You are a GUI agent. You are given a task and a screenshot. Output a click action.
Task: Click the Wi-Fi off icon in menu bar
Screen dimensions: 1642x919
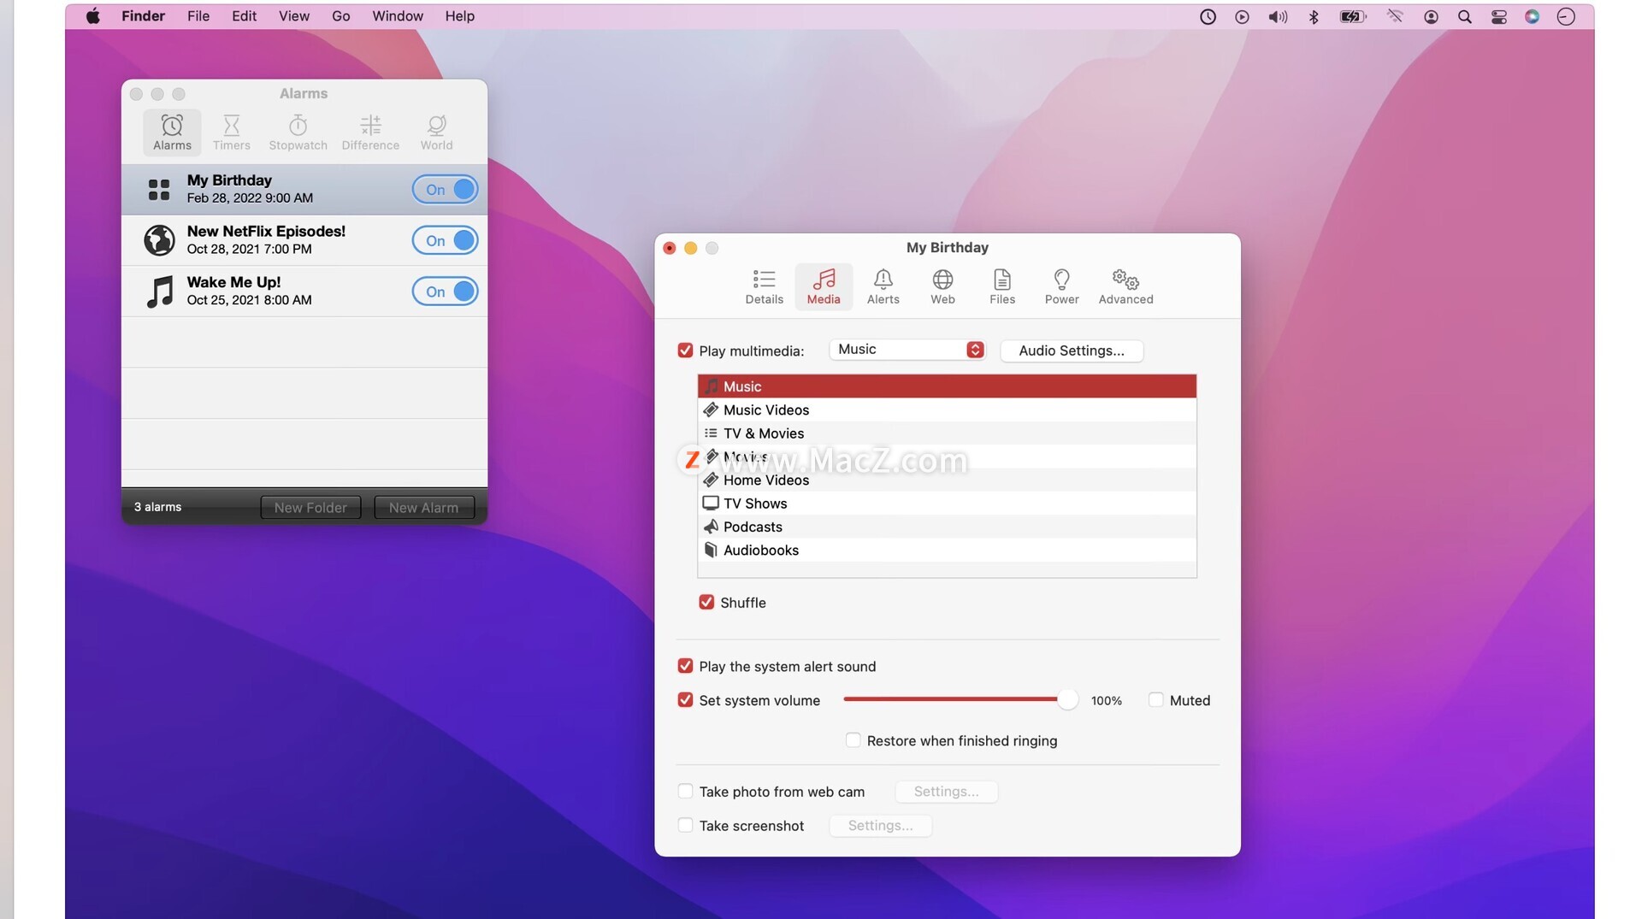1395,16
